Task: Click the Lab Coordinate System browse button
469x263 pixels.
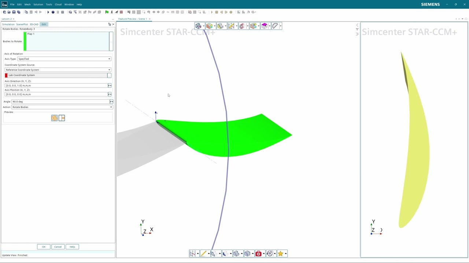Action: tap(109, 75)
